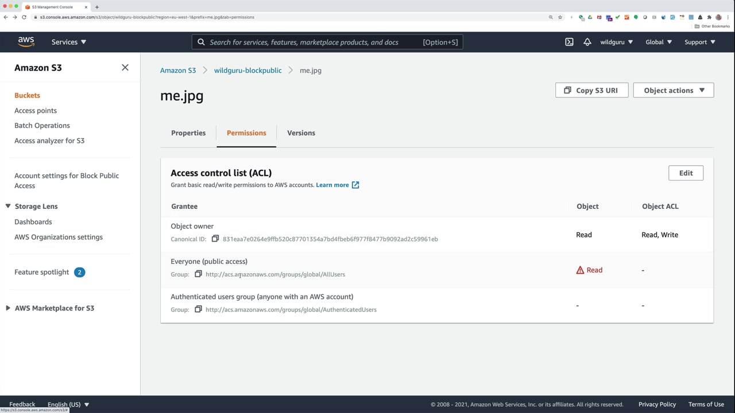Click the red warning icon beside Read
This screenshot has height=413, width=735.
[x=580, y=270]
